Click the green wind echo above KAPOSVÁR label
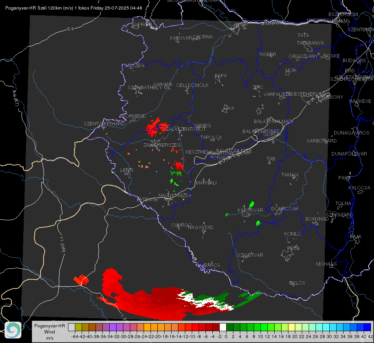 click(252, 204)
